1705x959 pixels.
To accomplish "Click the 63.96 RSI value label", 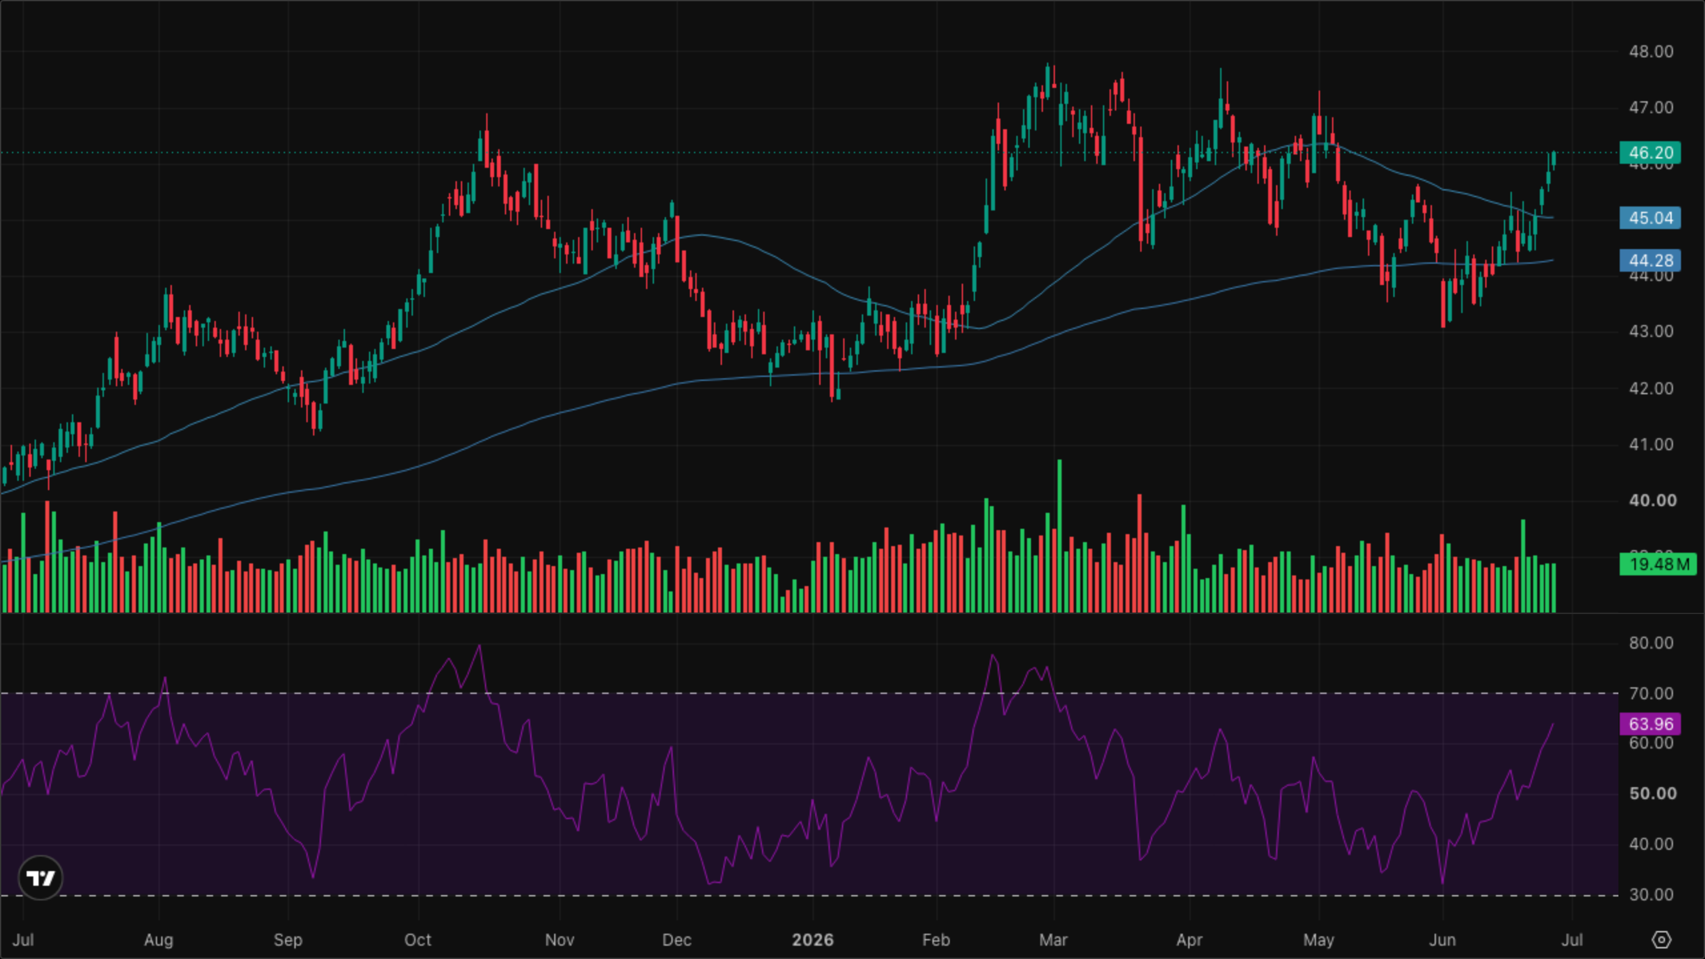I will click(x=1650, y=724).
